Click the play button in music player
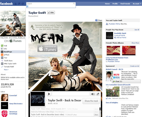 tap(49, 94)
